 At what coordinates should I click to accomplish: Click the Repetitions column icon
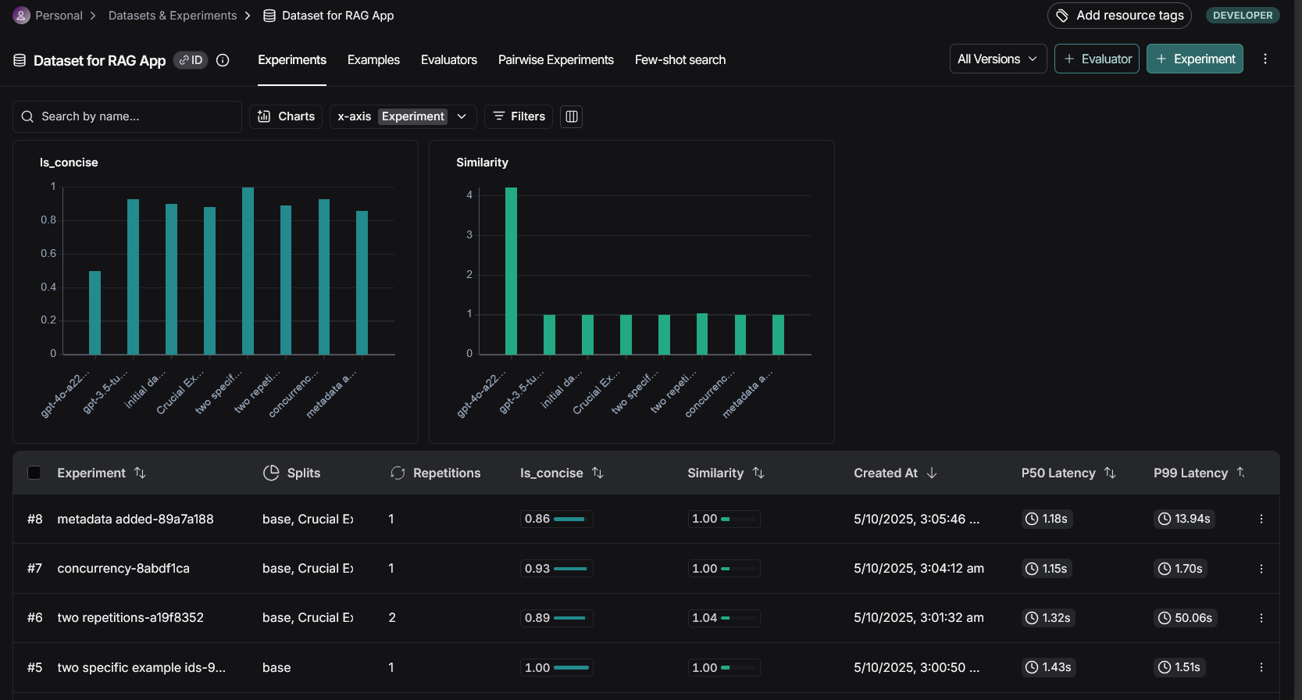coord(398,473)
